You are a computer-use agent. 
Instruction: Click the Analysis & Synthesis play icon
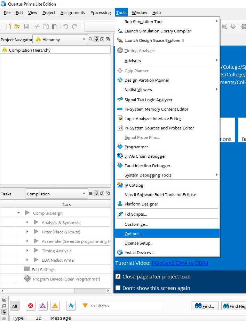pos(36,222)
